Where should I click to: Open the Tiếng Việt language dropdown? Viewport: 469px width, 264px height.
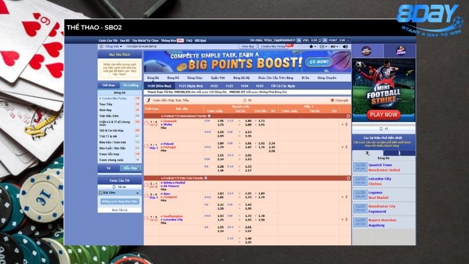(x=113, y=47)
